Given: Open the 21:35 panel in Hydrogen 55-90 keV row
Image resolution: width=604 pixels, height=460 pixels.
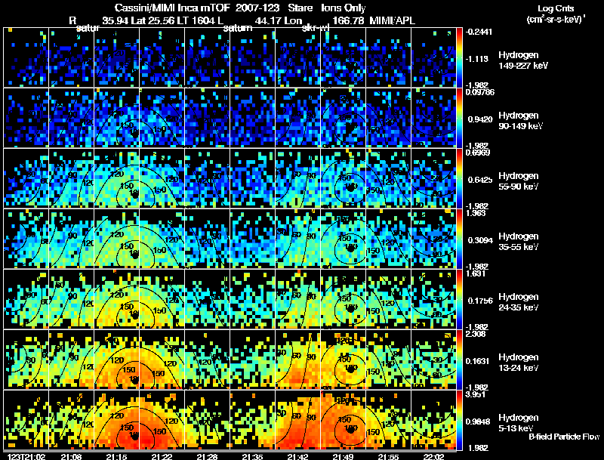Looking at the screenshot, I should pyautogui.click(x=252, y=178).
